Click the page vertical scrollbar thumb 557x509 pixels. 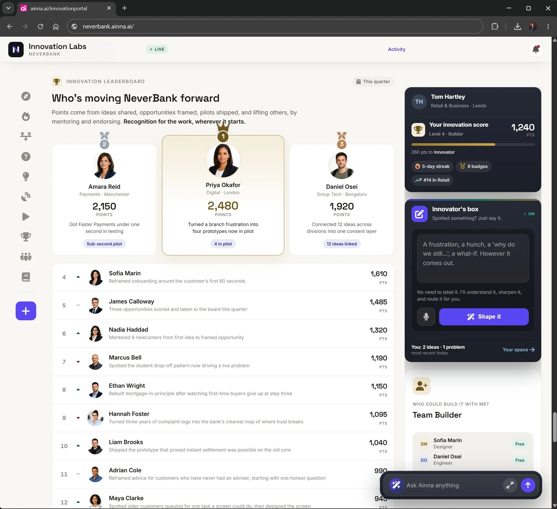(554, 427)
